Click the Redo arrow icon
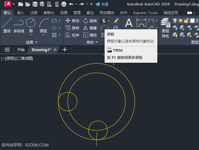 point(82,4)
